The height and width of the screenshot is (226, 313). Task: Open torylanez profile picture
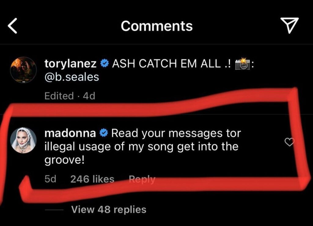[23, 70]
